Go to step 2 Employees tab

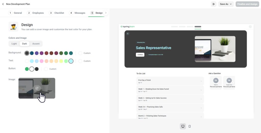[x=35, y=13]
